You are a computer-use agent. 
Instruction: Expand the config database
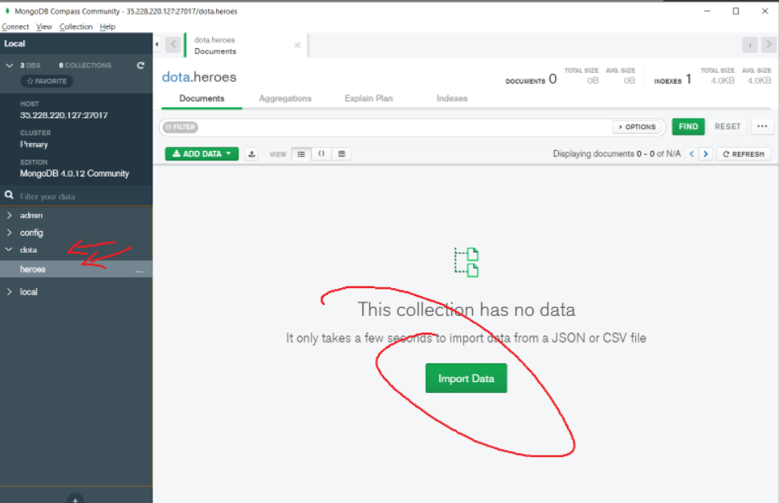pyautogui.click(x=9, y=233)
